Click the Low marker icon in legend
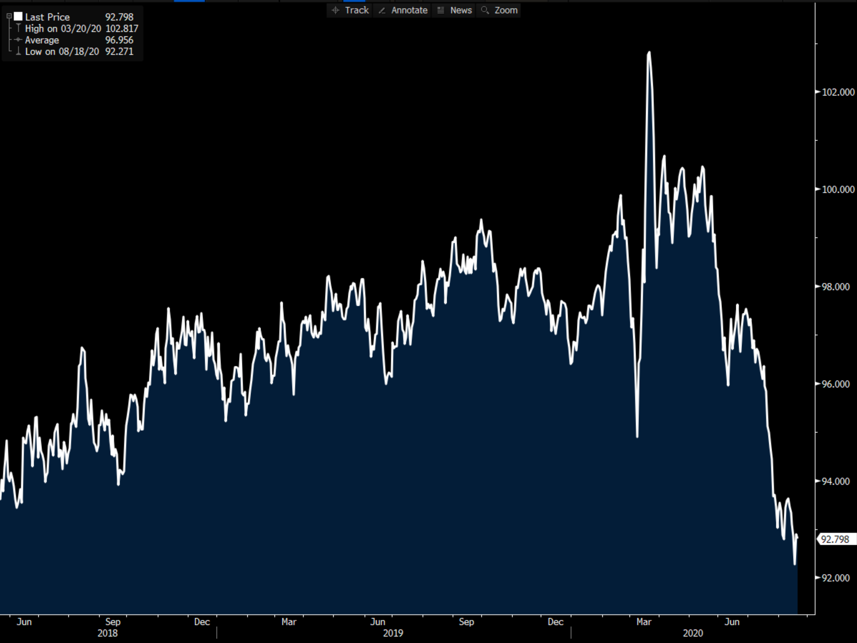Image resolution: width=857 pixels, height=643 pixels. (x=18, y=51)
